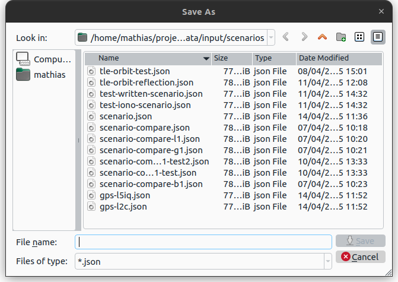The height and width of the screenshot is (282, 398).
Task: Switch to List View icon
Action: click(x=359, y=37)
